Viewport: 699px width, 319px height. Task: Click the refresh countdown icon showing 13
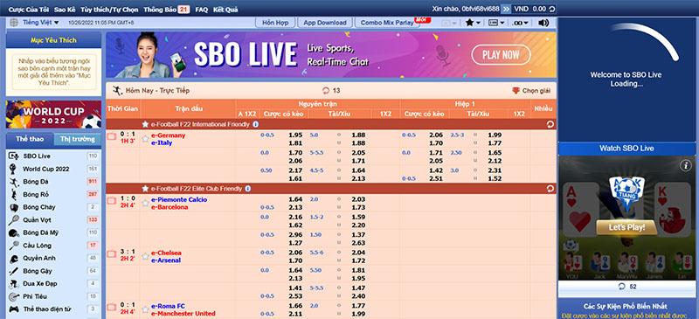325,91
